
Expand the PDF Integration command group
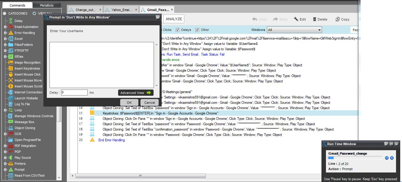(x=5, y=146)
